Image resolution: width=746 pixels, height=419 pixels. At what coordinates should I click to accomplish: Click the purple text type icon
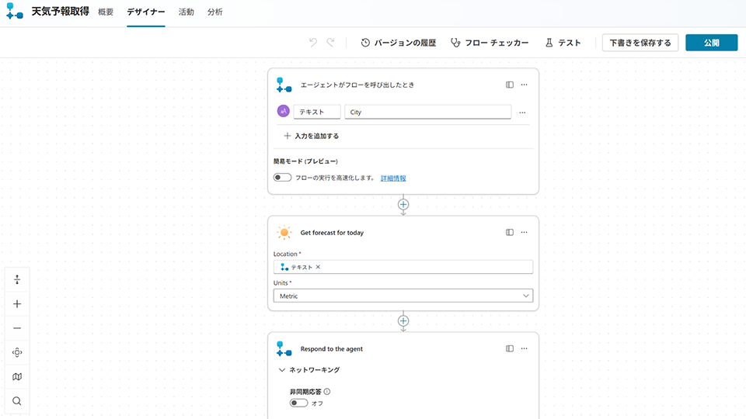[x=283, y=111]
